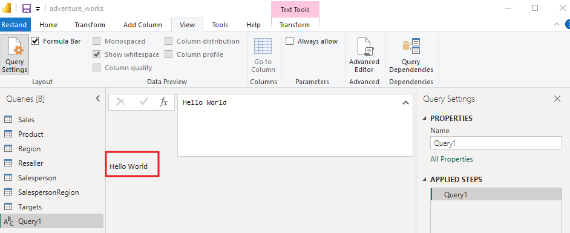Image resolution: width=570 pixels, height=233 pixels.
Task: Collapse the formula bar with the up chevron
Action: [405, 103]
